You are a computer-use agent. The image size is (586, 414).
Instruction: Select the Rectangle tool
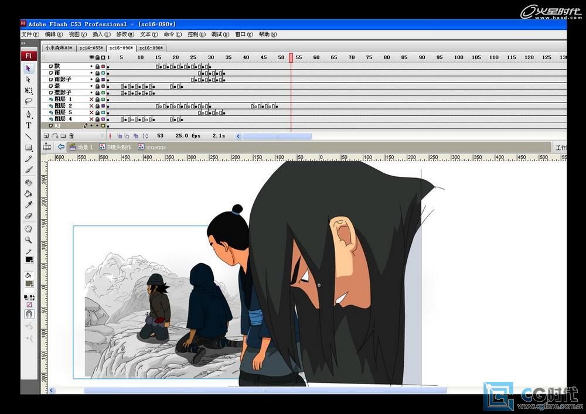pos(28,148)
